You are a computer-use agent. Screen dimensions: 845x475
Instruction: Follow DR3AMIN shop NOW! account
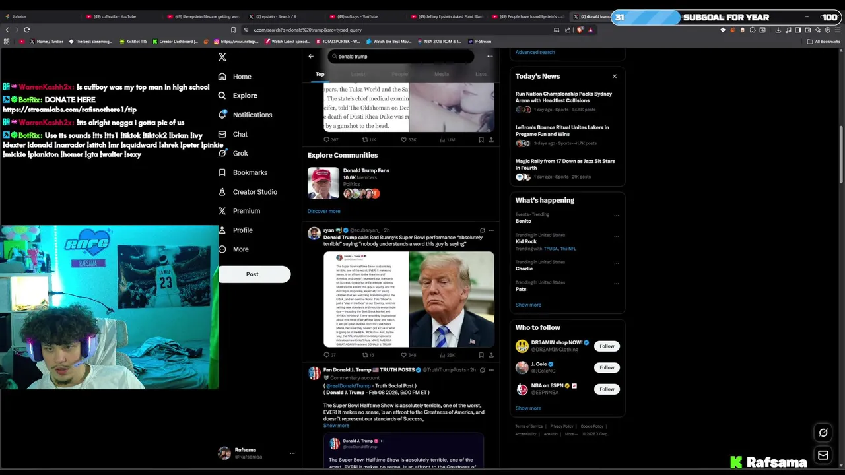click(x=607, y=346)
